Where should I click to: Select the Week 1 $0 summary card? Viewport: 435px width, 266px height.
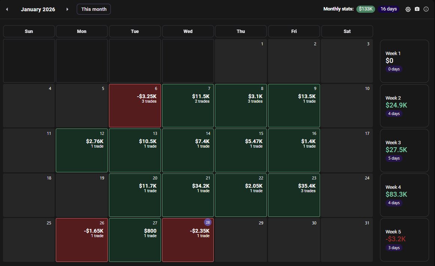(x=404, y=61)
